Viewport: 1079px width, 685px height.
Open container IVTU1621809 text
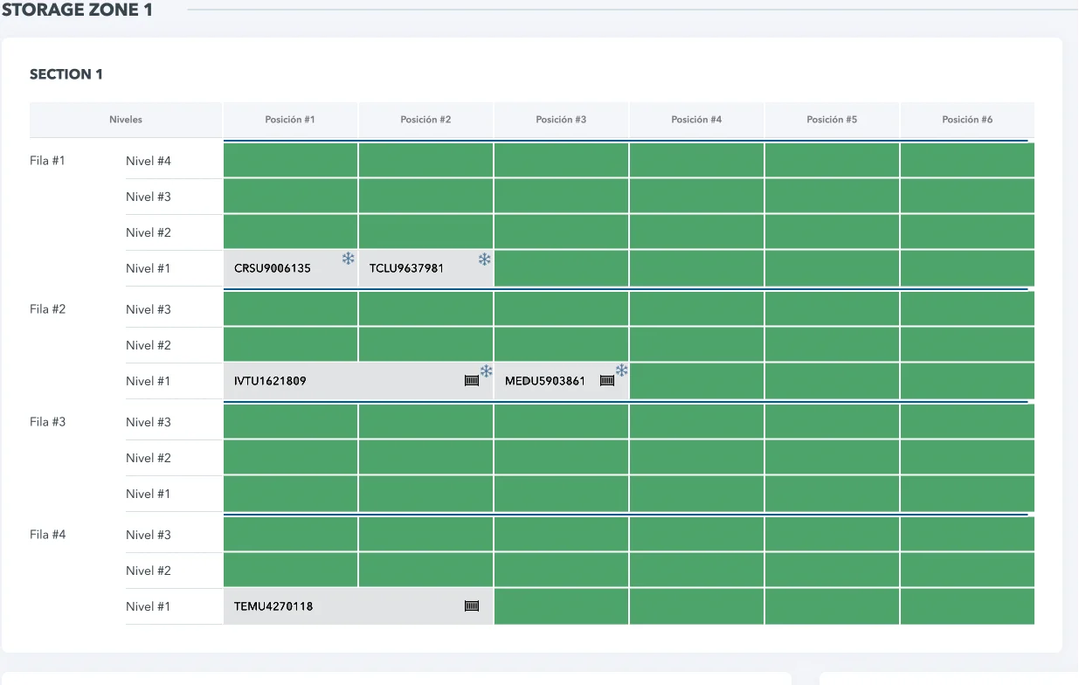tap(271, 382)
